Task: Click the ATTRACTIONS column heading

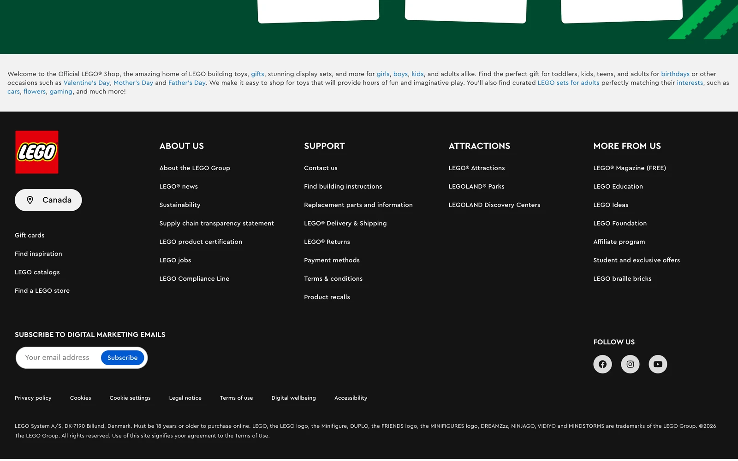Action: click(x=479, y=146)
